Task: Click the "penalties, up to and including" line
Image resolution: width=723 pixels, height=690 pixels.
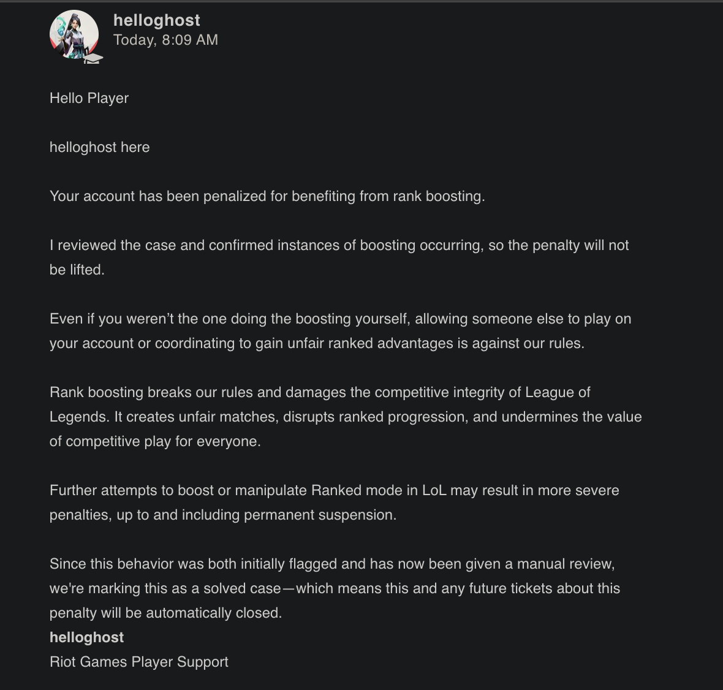Action: [223, 515]
